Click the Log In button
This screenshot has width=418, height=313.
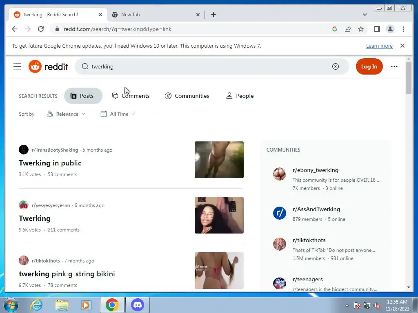369,66
